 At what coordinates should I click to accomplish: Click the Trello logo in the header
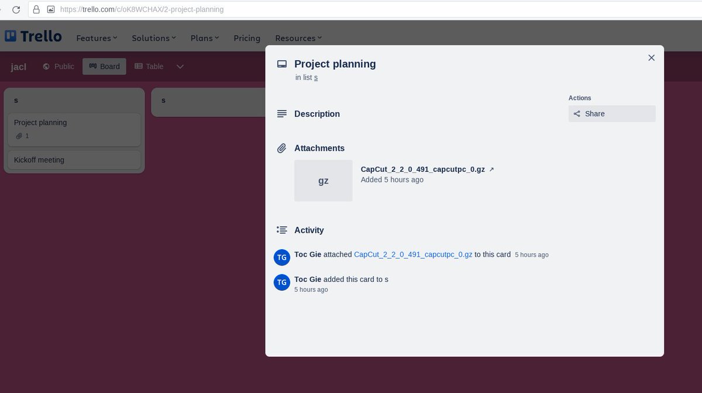tap(33, 36)
